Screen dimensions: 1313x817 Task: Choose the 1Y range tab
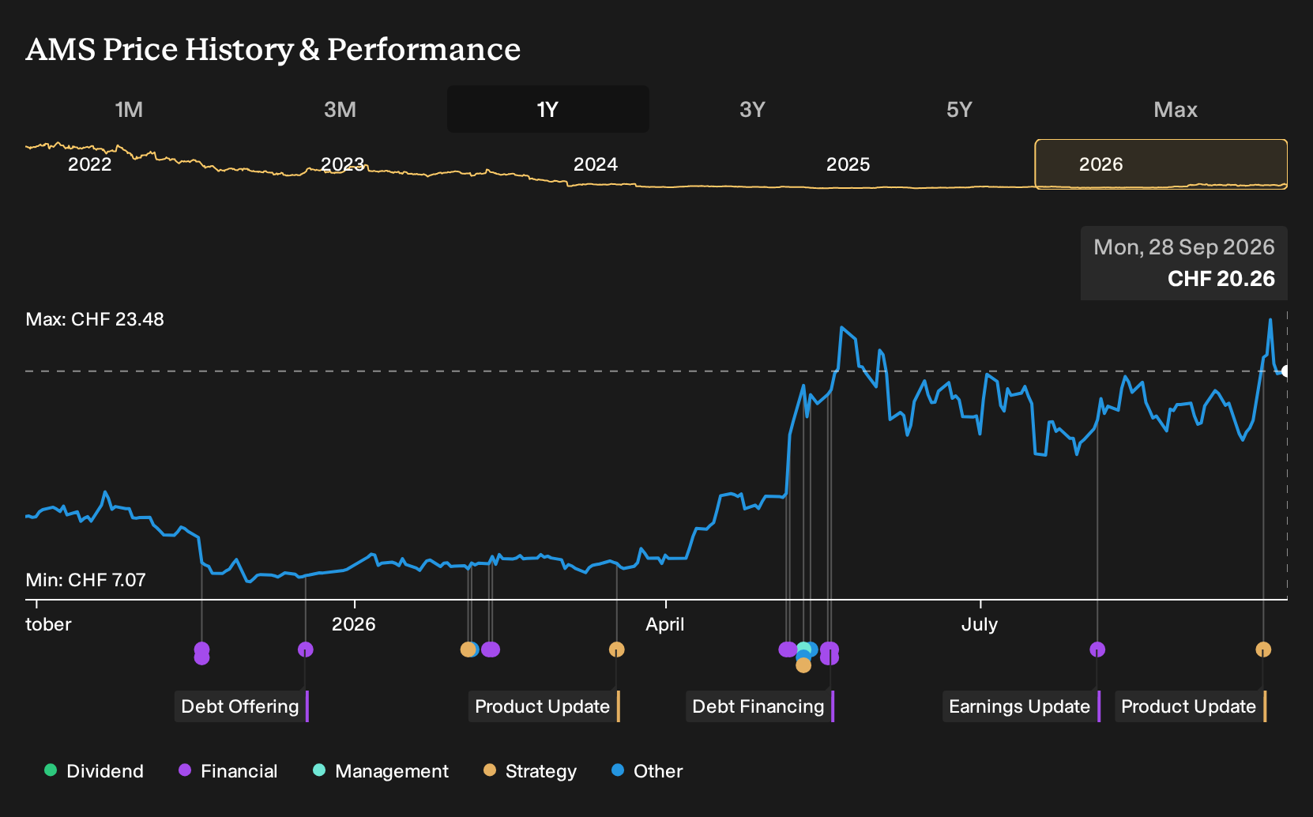[x=548, y=109]
